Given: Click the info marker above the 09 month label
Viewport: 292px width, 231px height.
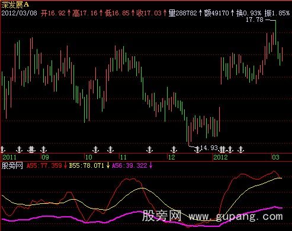Looking at the screenshot, I should point(43,149).
